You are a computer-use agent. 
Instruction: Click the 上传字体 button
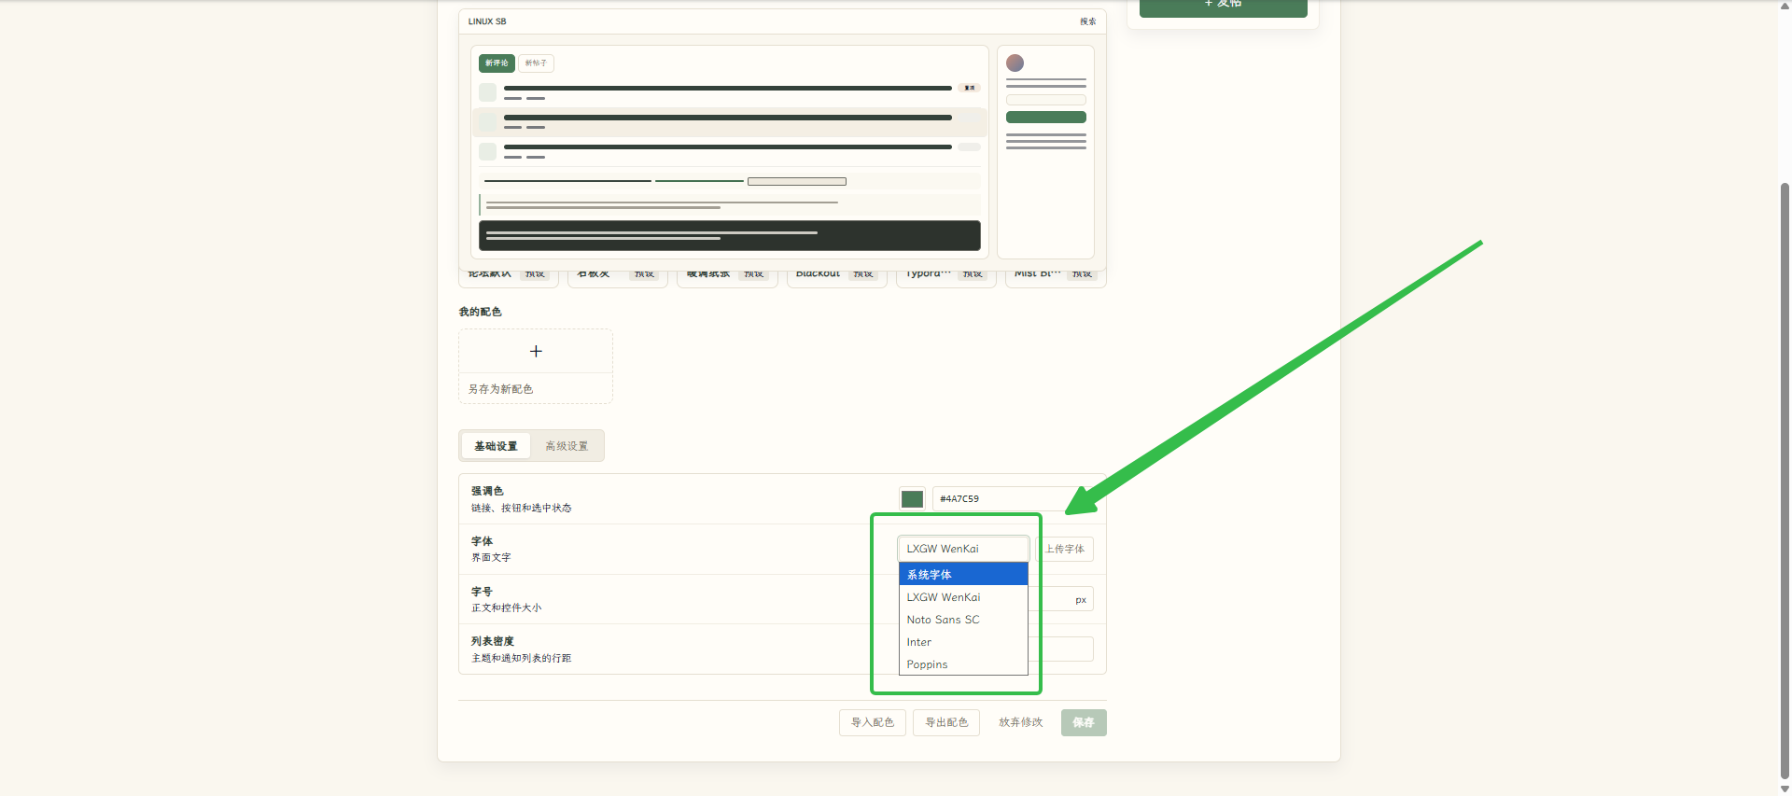(x=1065, y=549)
